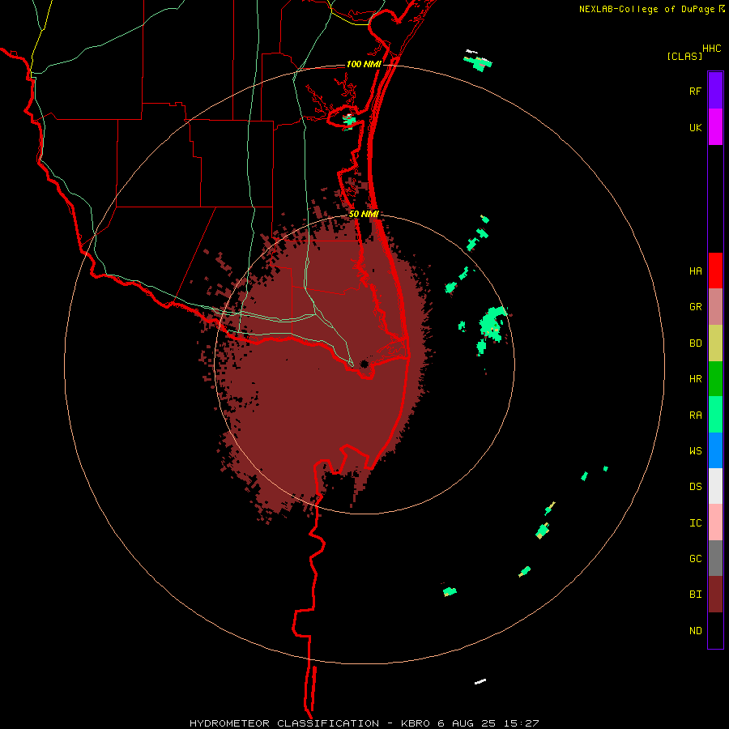Click the WS legend label

[x=695, y=450]
